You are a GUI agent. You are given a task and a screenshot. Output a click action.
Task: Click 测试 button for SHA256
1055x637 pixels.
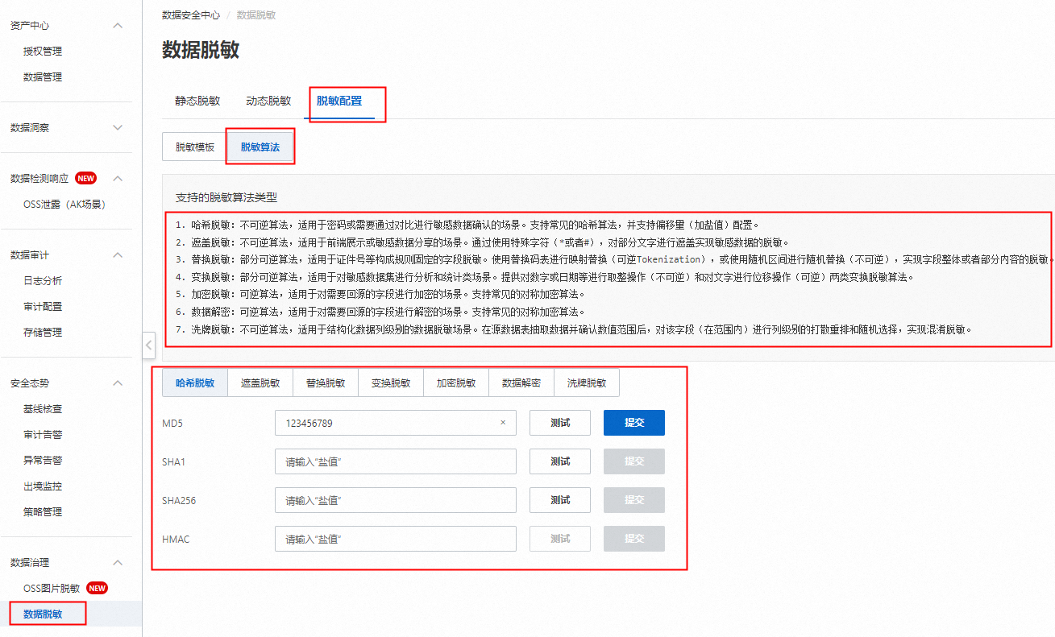(x=560, y=500)
